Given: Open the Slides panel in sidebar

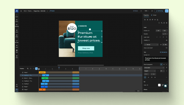Looking at the screenshot, I should click(17, 36).
